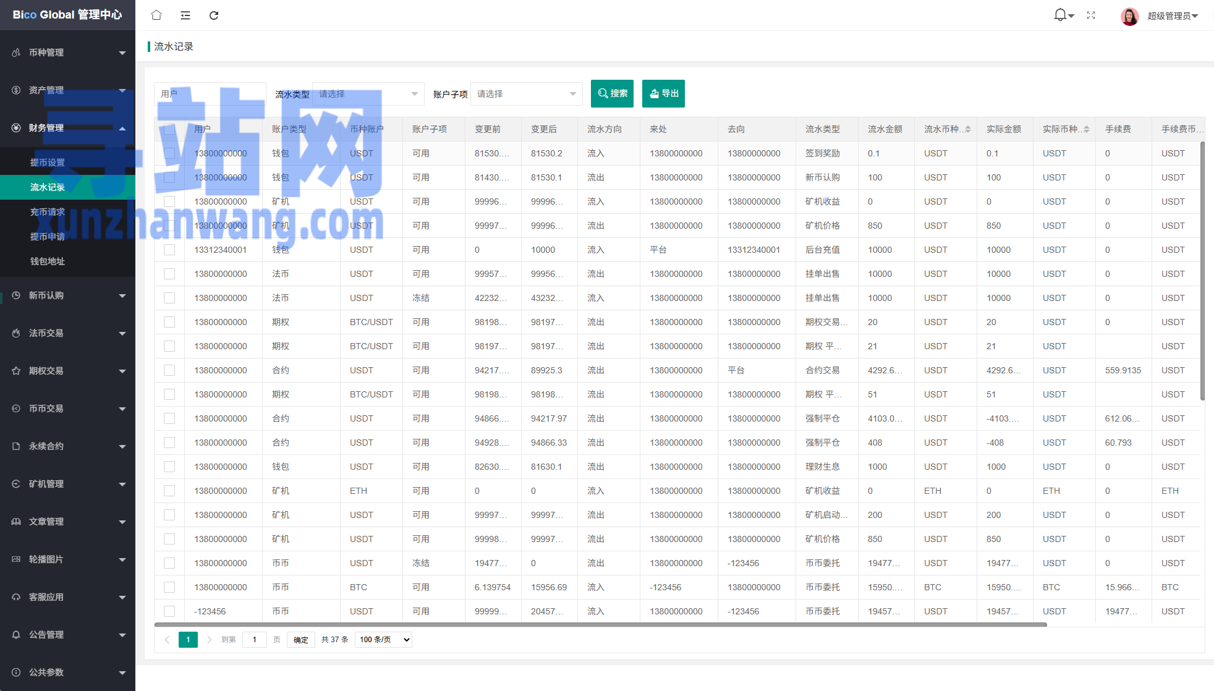Click the table horizontal scrollbar
Image resolution: width=1214 pixels, height=691 pixels.
pyautogui.click(x=600, y=625)
